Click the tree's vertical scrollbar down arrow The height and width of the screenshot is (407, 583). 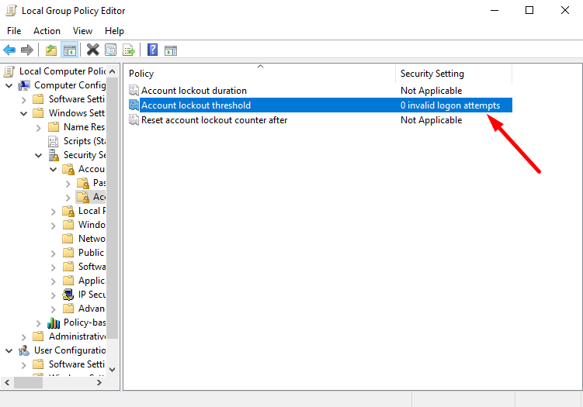click(113, 369)
